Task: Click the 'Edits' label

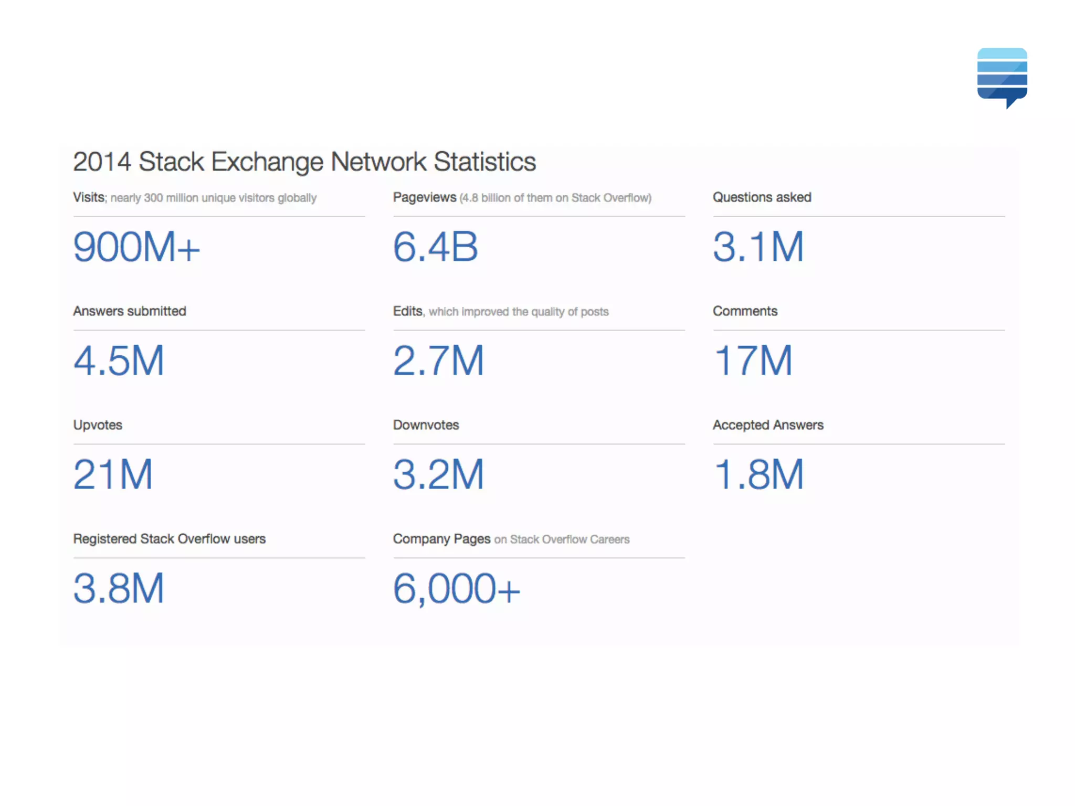Action: pyautogui.click(x=408, y=311)
